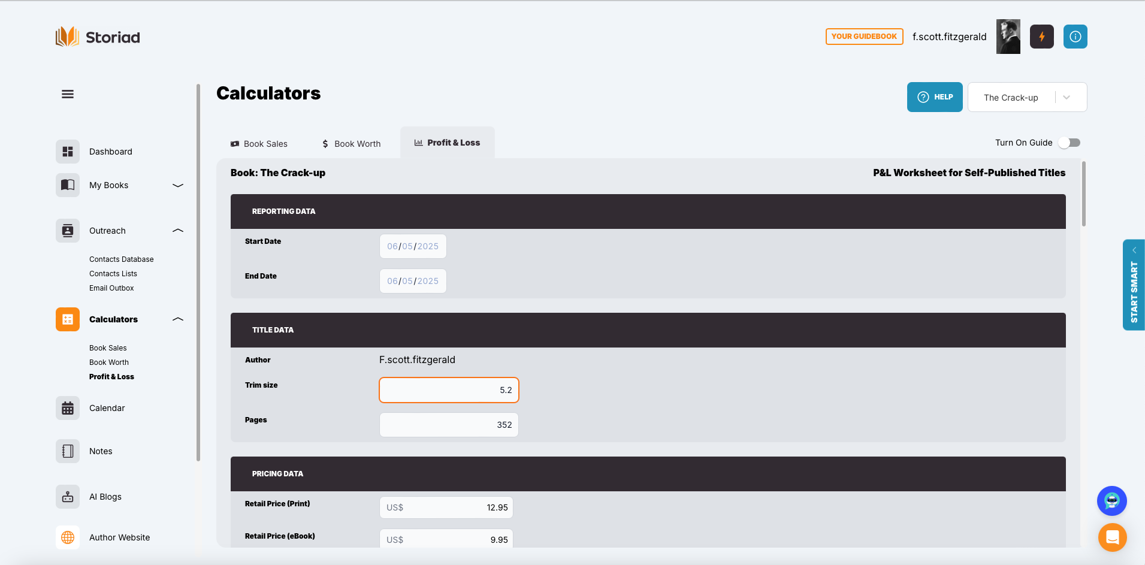Click the YOUR GUIDEBOOK button

click(x=864, y=37)
